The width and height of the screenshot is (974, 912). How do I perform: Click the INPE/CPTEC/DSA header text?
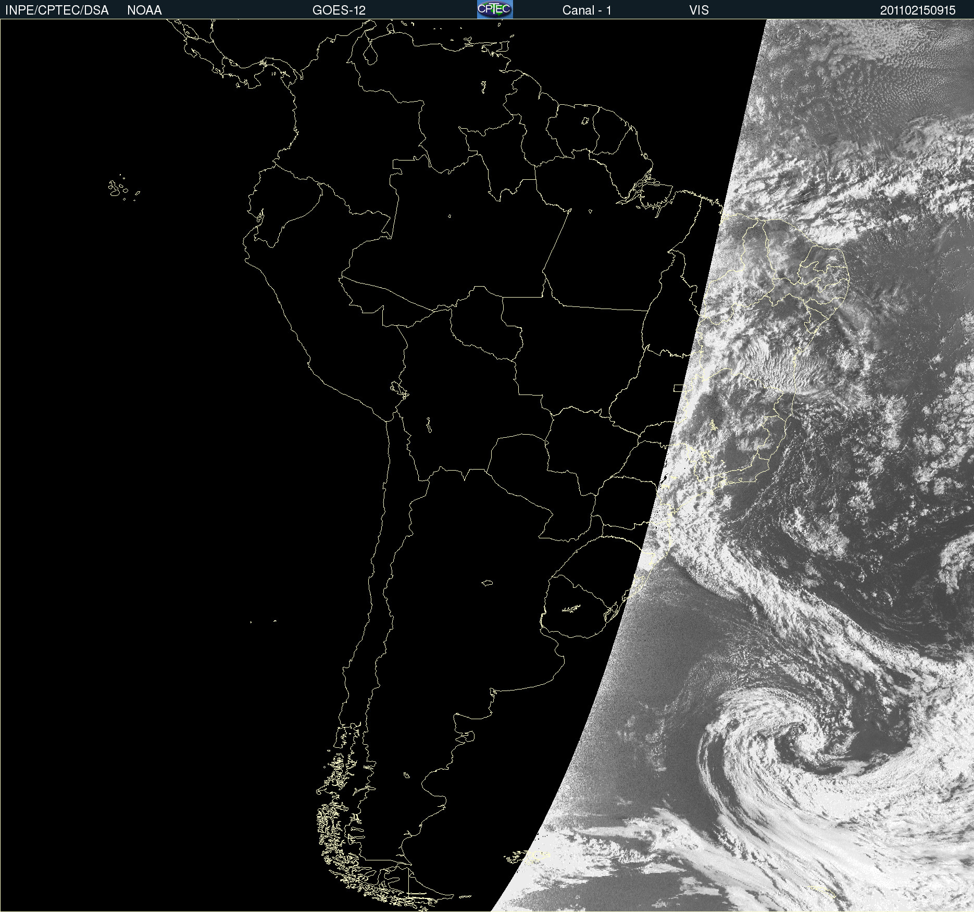click(57, 10)
